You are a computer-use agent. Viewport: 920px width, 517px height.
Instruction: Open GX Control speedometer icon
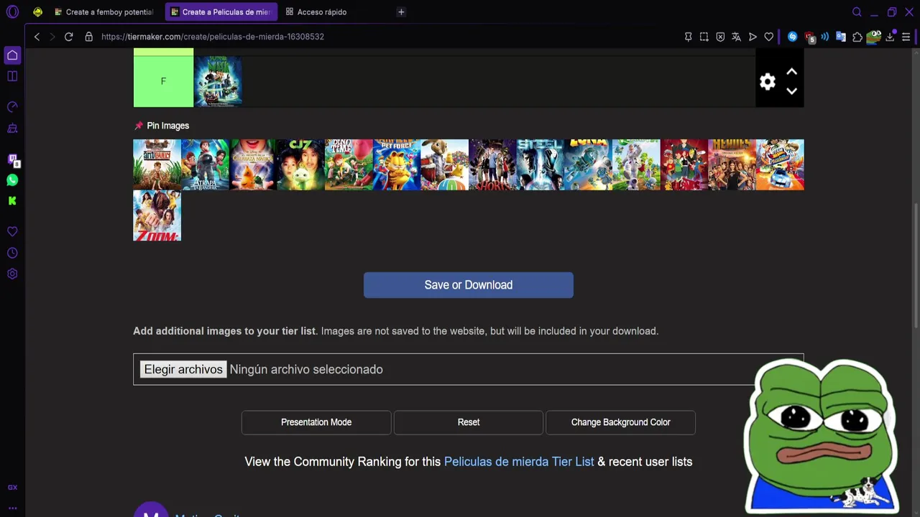(x=12, y=107)
